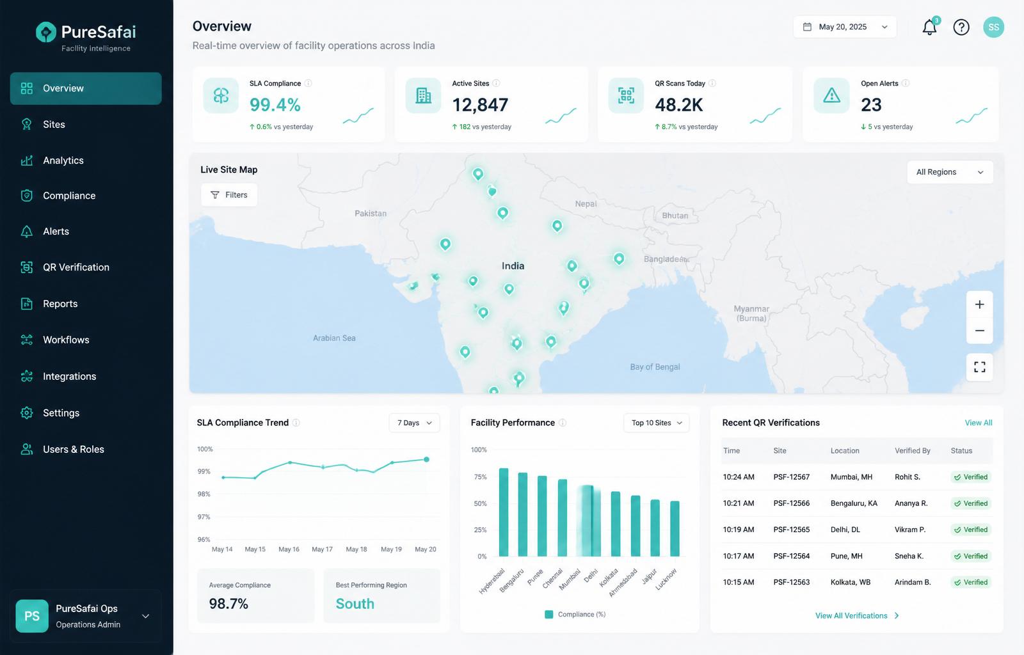
Task: Click the SLA Compliance card icon
Action: 221,96
